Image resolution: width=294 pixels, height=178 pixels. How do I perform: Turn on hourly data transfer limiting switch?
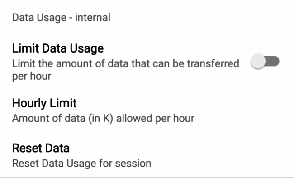265,61
